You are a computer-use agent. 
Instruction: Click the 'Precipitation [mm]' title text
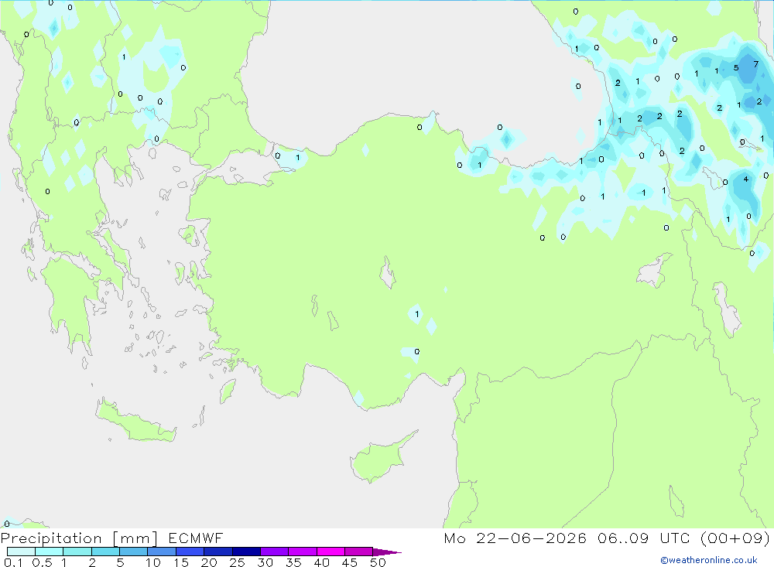[80, 538]
